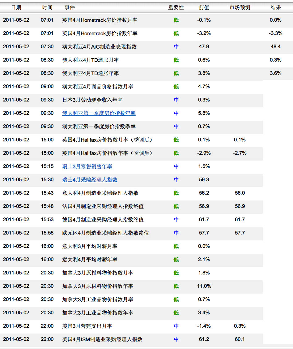Select event 日本3月劳动现金收入年率

[92, 100]
